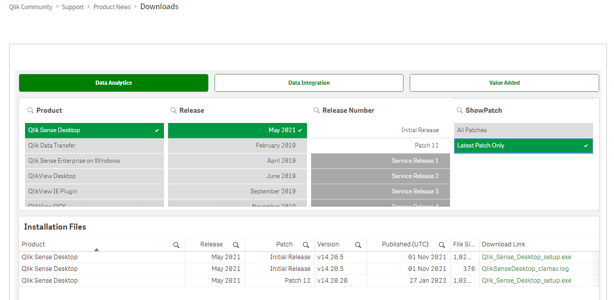This screenshot has height=300, width=614.
Task: Deselect the May 2021 release filter
Action: click(x=237, y=130)
